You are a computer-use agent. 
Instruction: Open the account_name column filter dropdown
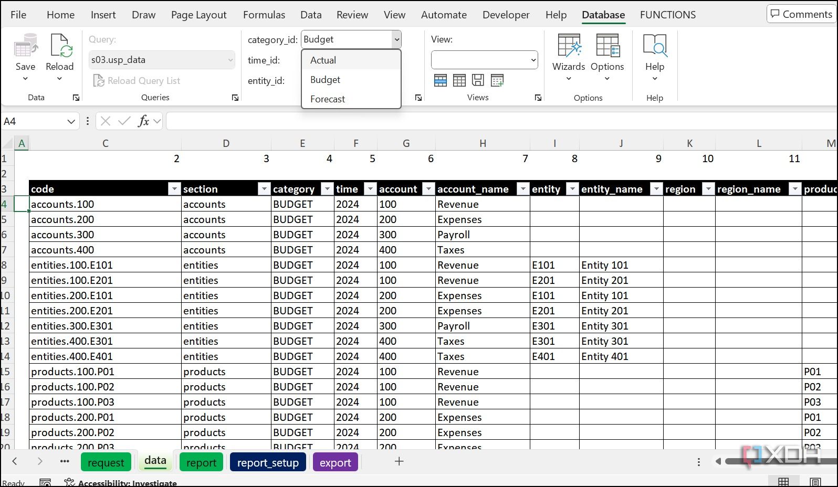pos(523,189)
